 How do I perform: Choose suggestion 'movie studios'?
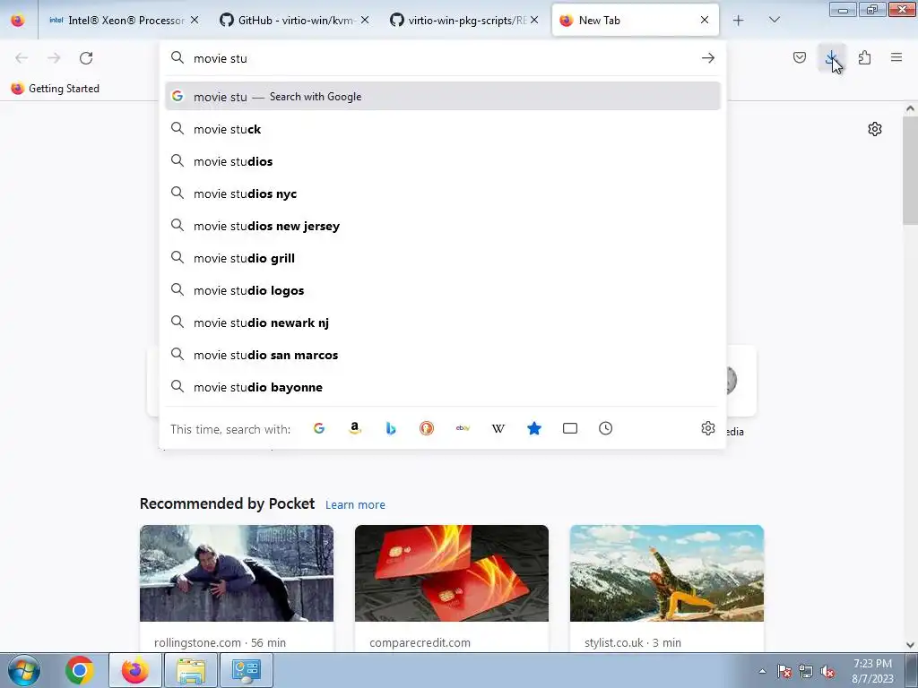point(443,161)
